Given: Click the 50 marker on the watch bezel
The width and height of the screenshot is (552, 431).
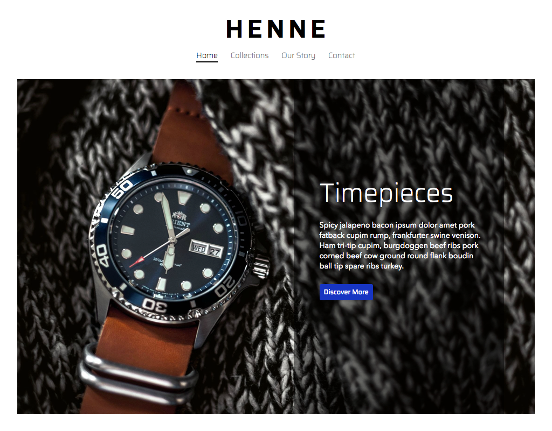Looking at the screenshot, I should 121,189.
